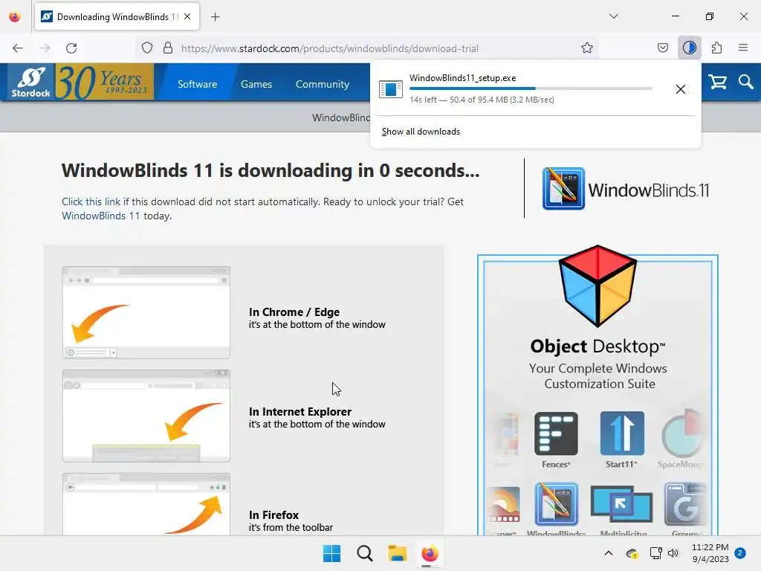Viewport: 761px width, 571px height.
Task: Click the Firefox instructions thumbnail
Action: point(146,504)
